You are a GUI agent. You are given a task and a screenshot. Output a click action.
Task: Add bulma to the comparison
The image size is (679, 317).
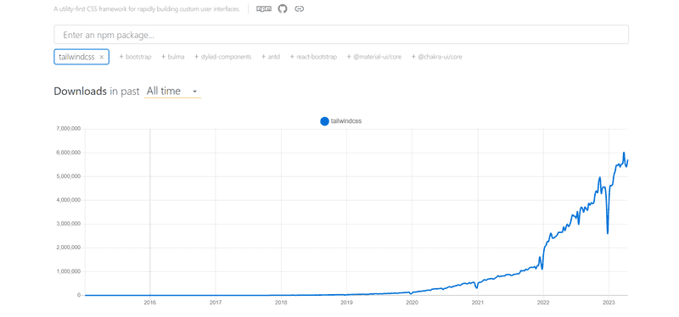(173, 57)
